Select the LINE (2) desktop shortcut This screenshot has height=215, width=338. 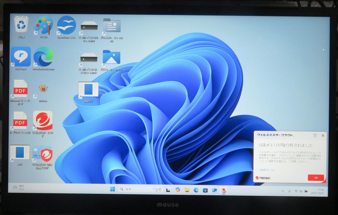click(88, 90)
